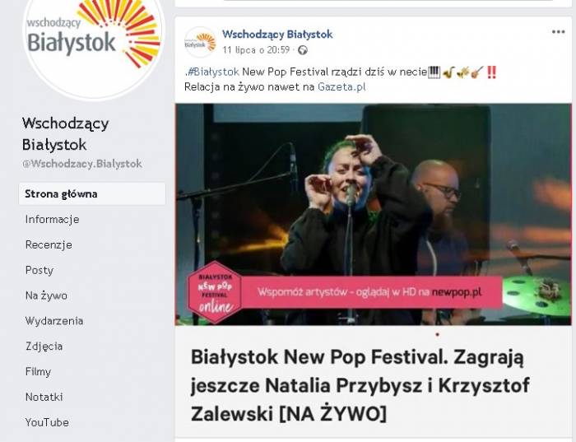Screen dimensions: 576x442
Task: Follow the Gazeta.pl link in post
Action: click(341, 86)
